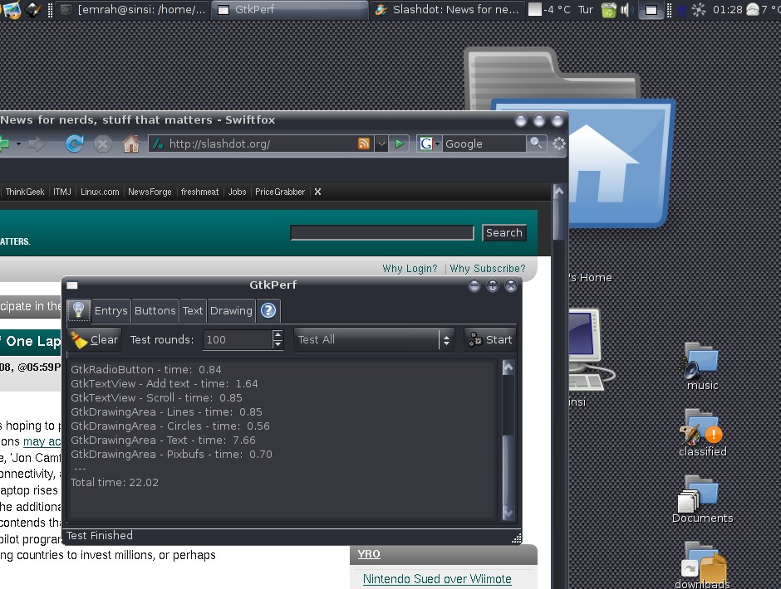Viewport: 781px width, 589px height.
Task: Click the Swiftfox page scrollbar up arrow
Action: pyautogui.click(x=559, y=192)
